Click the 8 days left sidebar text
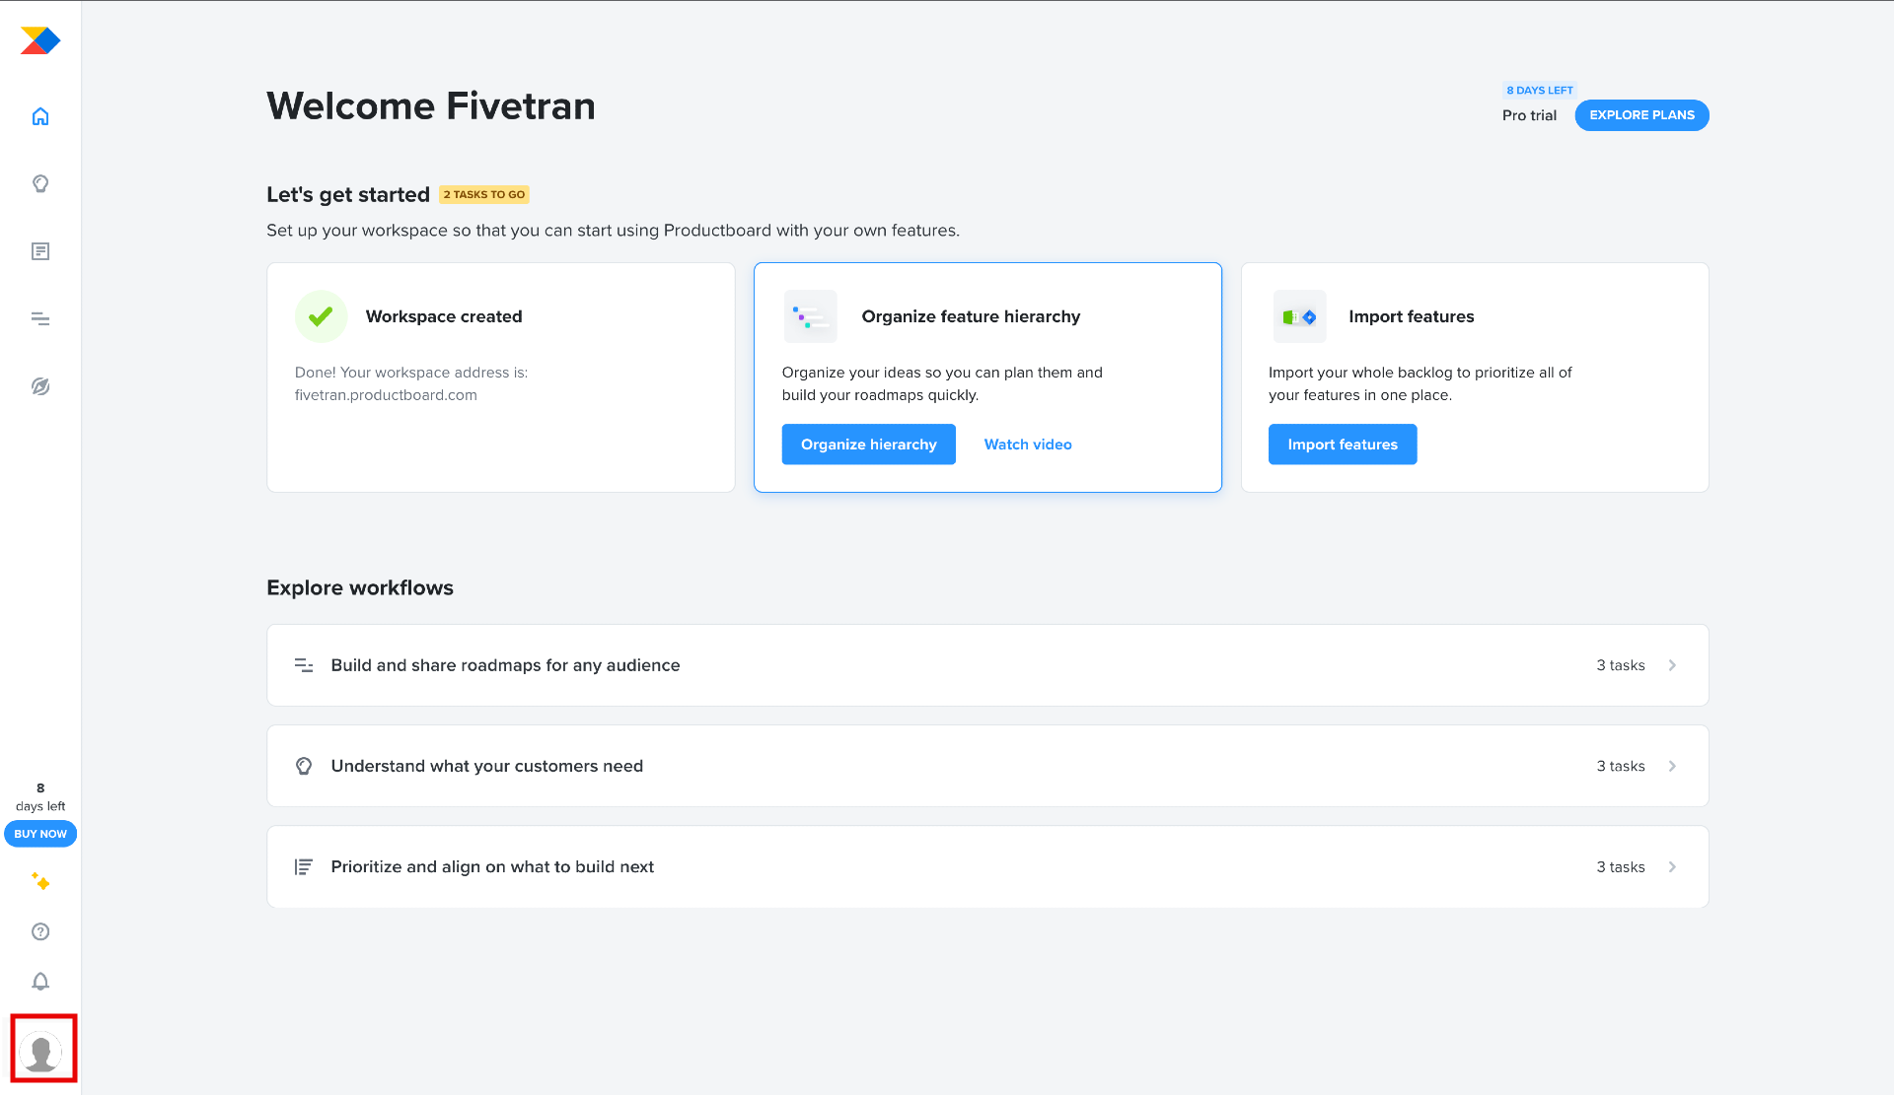The width and height of the screenshot is (1894, 1095). tap(40, 797)
